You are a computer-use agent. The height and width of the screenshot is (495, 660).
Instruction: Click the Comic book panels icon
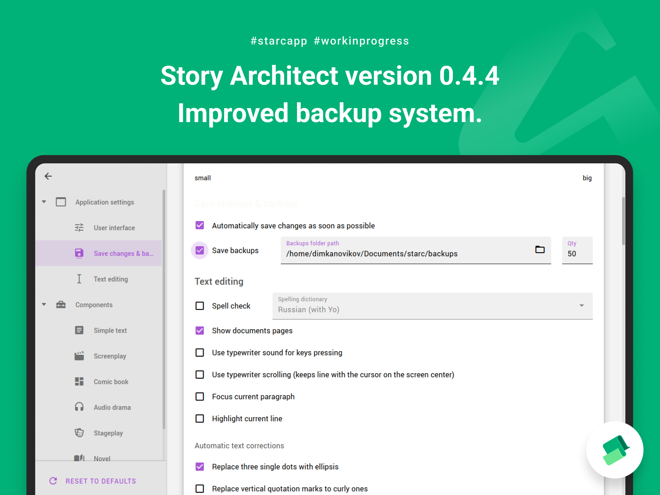point(79,382)
